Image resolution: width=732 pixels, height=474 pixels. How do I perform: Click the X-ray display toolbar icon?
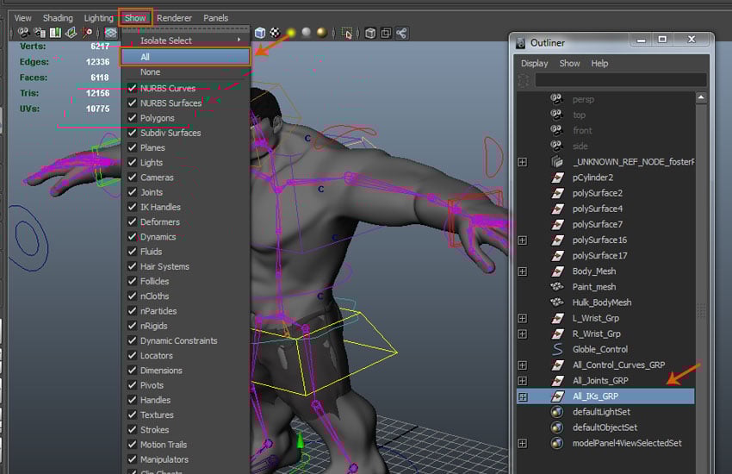point(370,34)
